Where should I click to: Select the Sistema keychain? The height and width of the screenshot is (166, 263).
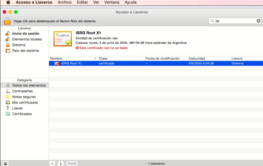pyautogui.click(x=19, y=45)
